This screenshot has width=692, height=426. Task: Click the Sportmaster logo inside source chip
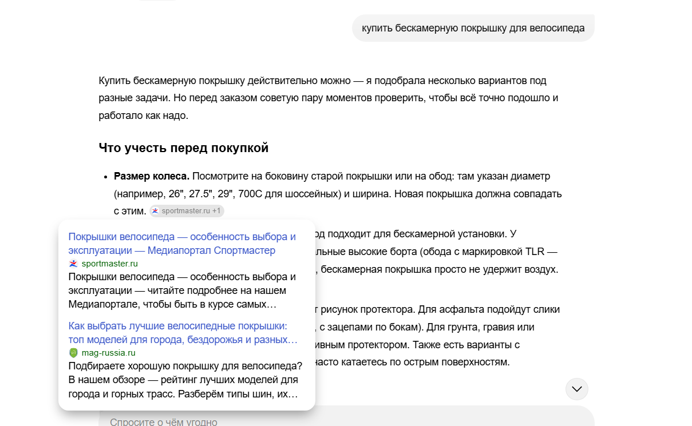pyautogui.click(x=155, y=211)
